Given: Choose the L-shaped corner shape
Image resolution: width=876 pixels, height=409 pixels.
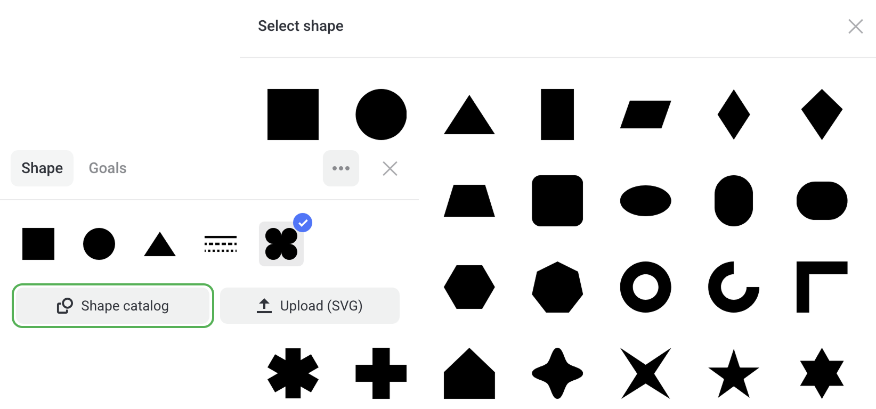Looking at the screenshot, I should [822, 287].
